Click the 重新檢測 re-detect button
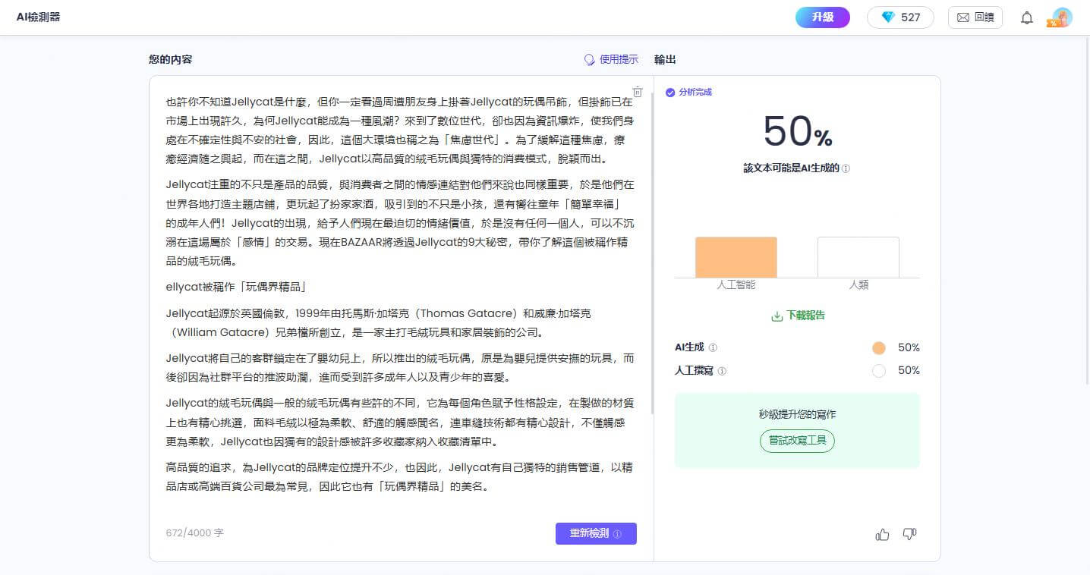Viewport: 1090px width, 575px height. 596,533
